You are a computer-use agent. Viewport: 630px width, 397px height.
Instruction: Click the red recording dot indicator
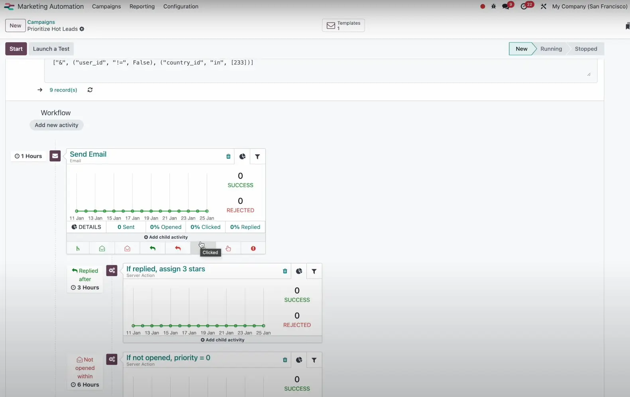[x=483, y=6]
